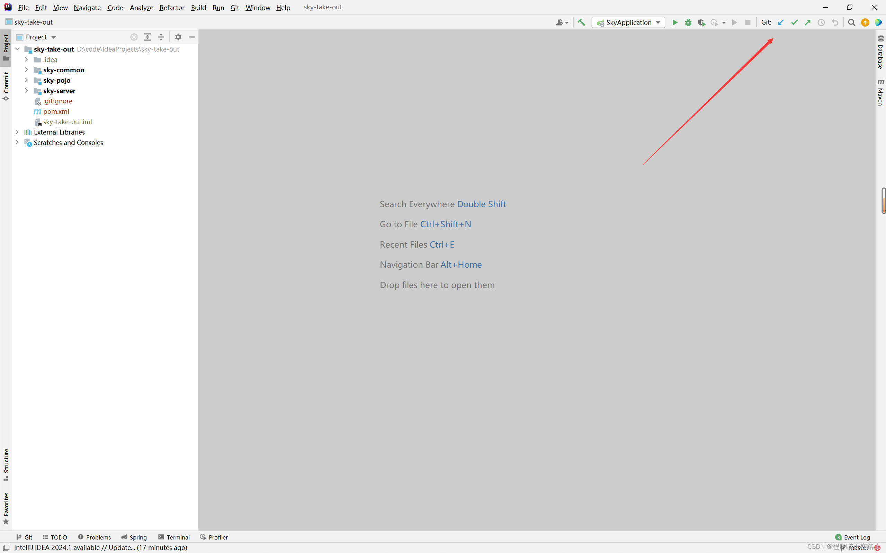This screenshot has width=886, height=553.
Task: Click Git update project blue arrow
Action: tap(780, 23)
